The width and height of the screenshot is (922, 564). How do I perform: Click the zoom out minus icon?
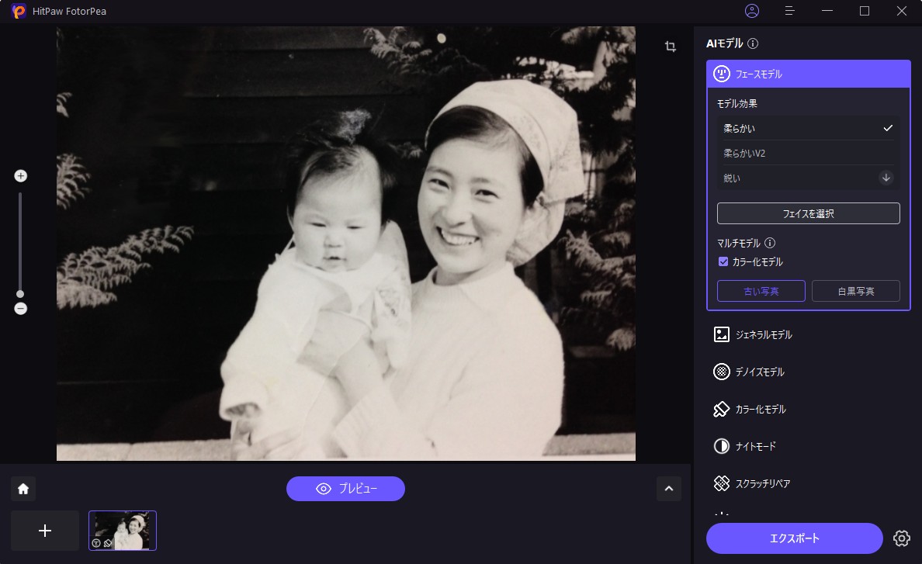pyautogui.click(x=21, y=308)
